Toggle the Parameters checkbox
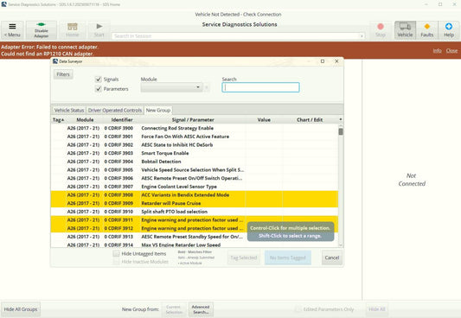Viewport: 461px width, 318px height. click(99, 89)
